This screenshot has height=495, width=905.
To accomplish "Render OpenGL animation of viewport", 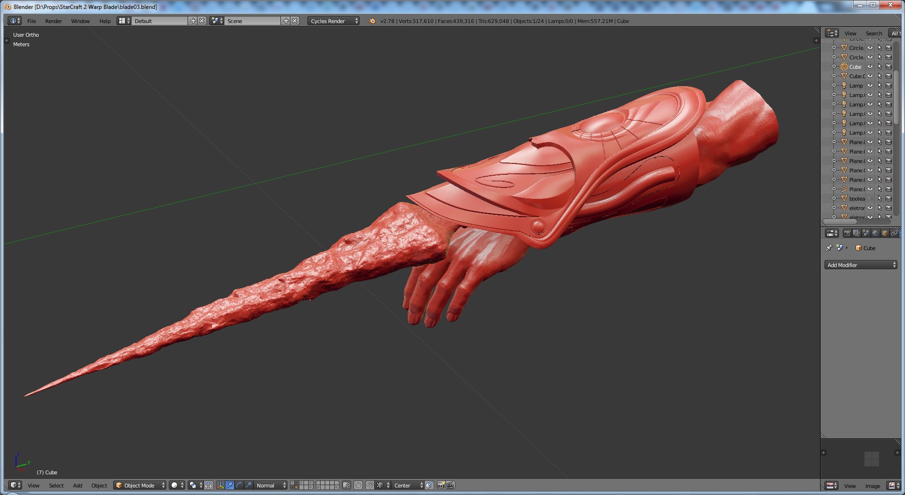I will coord(450,485).
